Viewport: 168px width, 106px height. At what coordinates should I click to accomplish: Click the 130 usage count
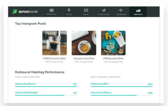[75, 93]
